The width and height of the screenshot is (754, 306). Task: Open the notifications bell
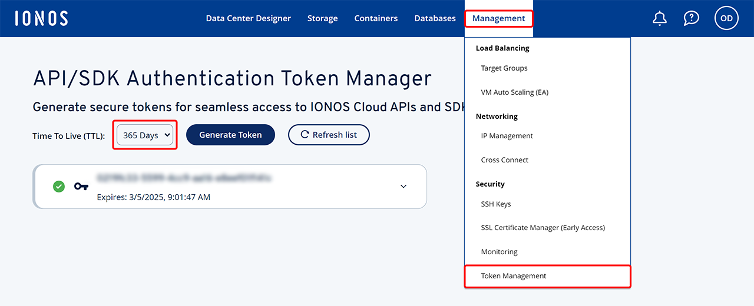click(x=659, y=18)
